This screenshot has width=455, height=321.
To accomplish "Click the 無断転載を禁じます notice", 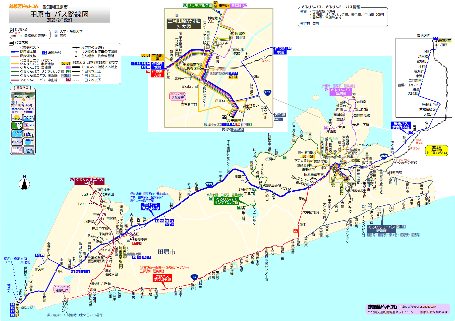I will [434, 312].
